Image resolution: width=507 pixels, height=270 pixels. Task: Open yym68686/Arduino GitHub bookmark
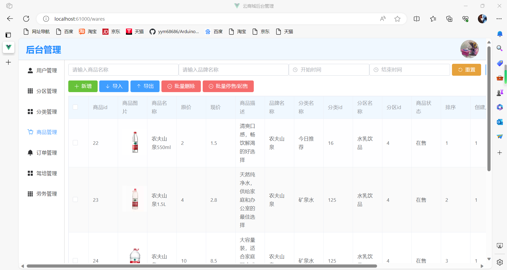(174, 32)
